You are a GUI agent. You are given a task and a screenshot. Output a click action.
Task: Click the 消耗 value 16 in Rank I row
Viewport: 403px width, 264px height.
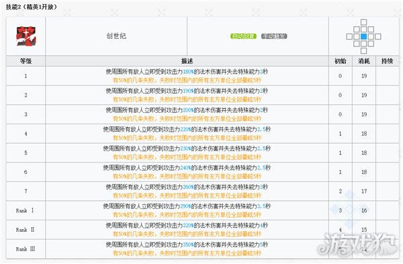(364, 210)
